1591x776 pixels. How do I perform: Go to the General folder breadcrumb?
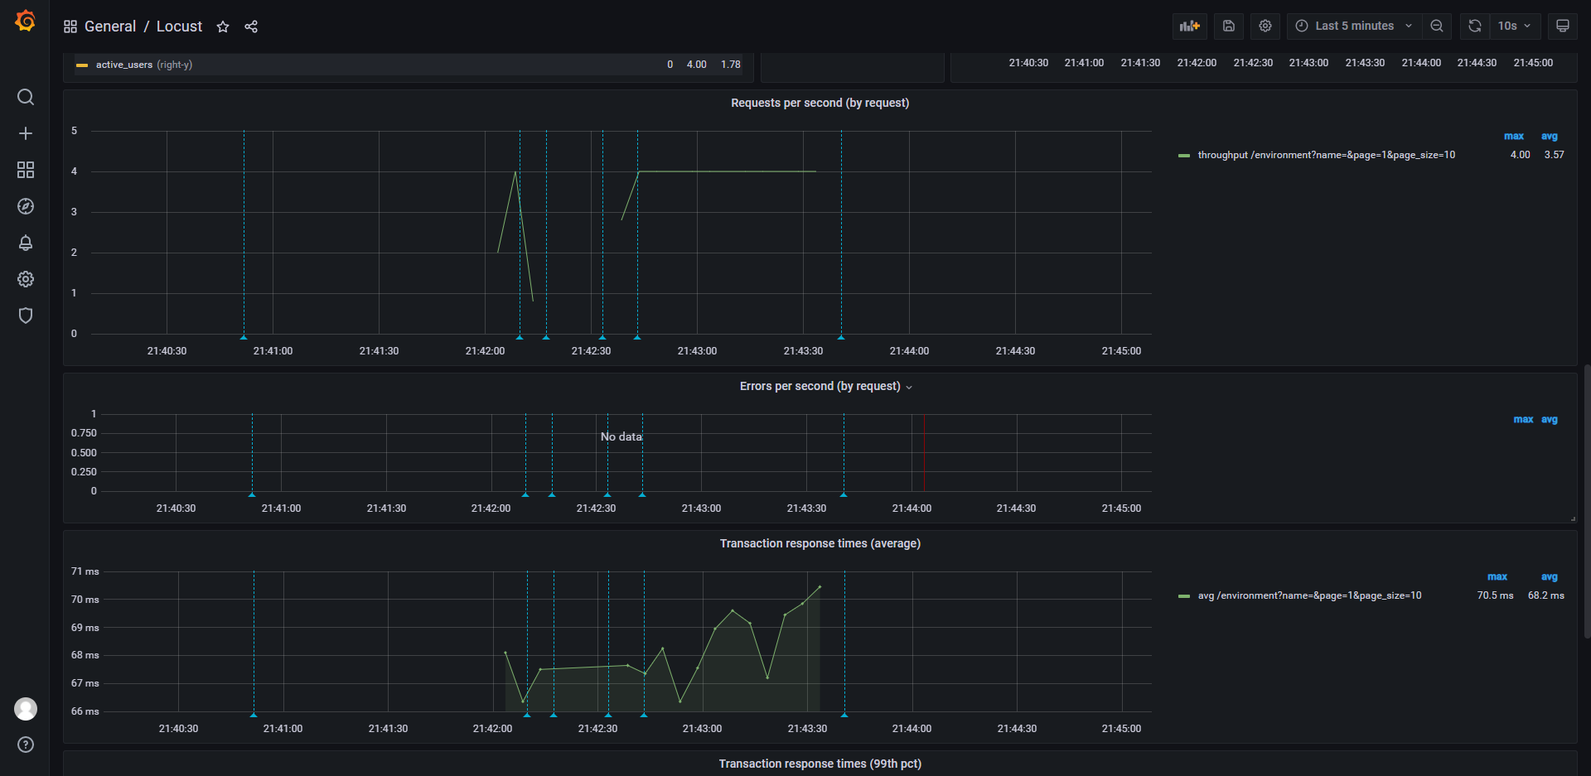(110, 27)
